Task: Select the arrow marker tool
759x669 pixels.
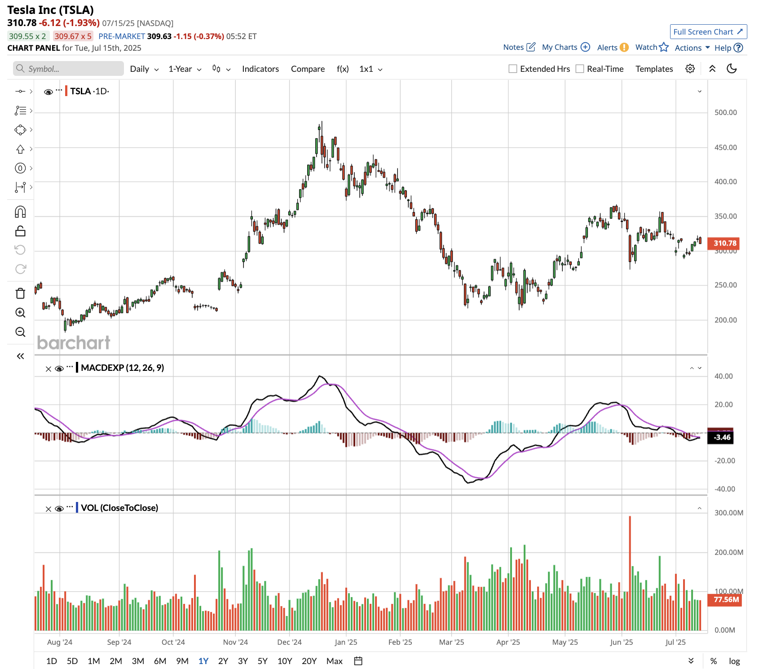Action: click(20, 149)
